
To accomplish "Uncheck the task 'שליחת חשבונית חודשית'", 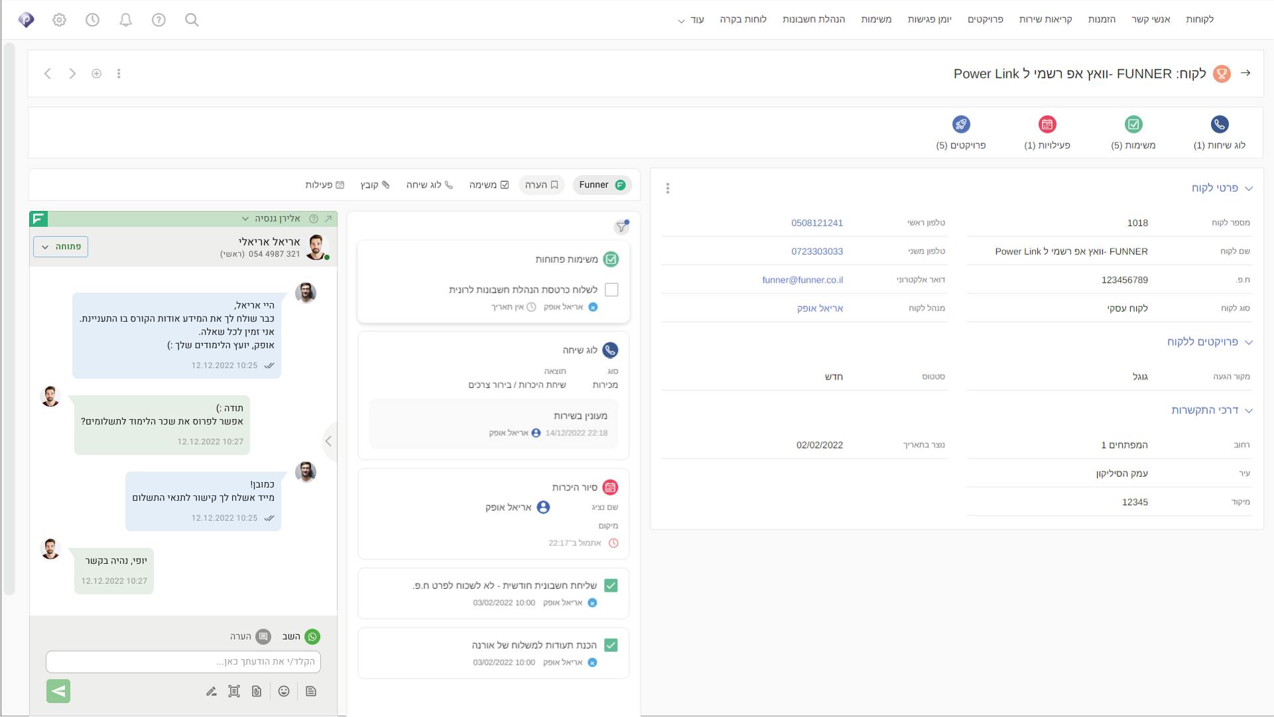I will (x=611, y=586).
